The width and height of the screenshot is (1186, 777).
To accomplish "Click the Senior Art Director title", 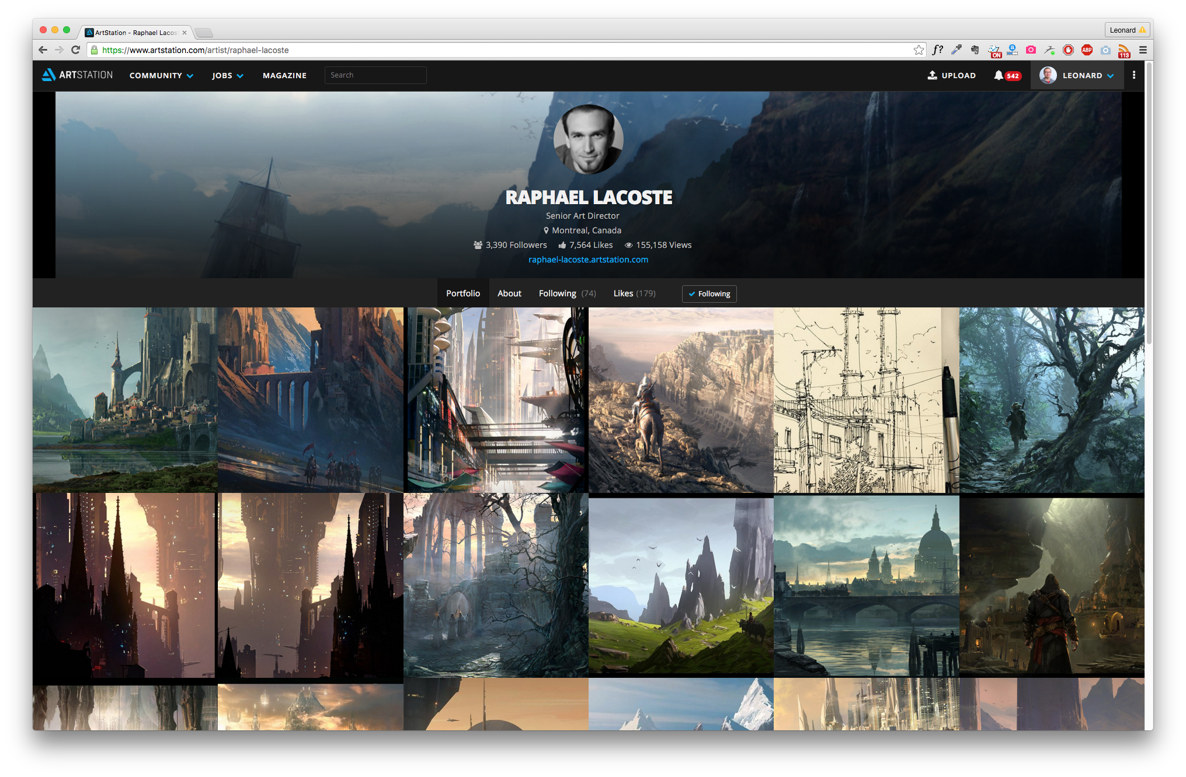I will 582,216.
